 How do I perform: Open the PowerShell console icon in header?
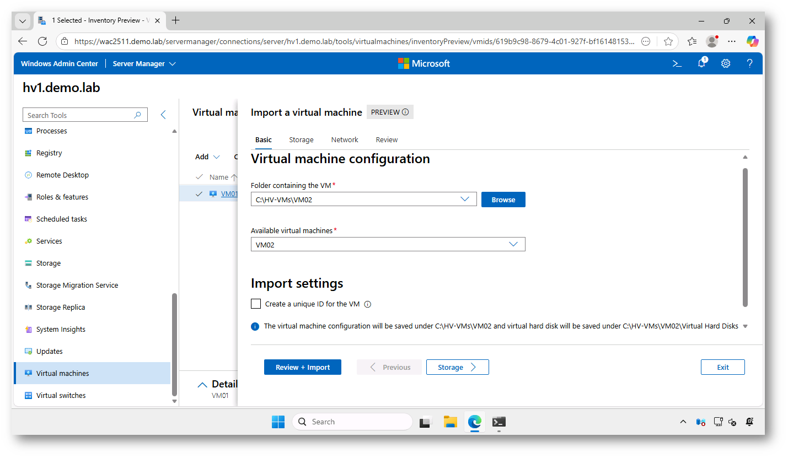pos(677,63)
